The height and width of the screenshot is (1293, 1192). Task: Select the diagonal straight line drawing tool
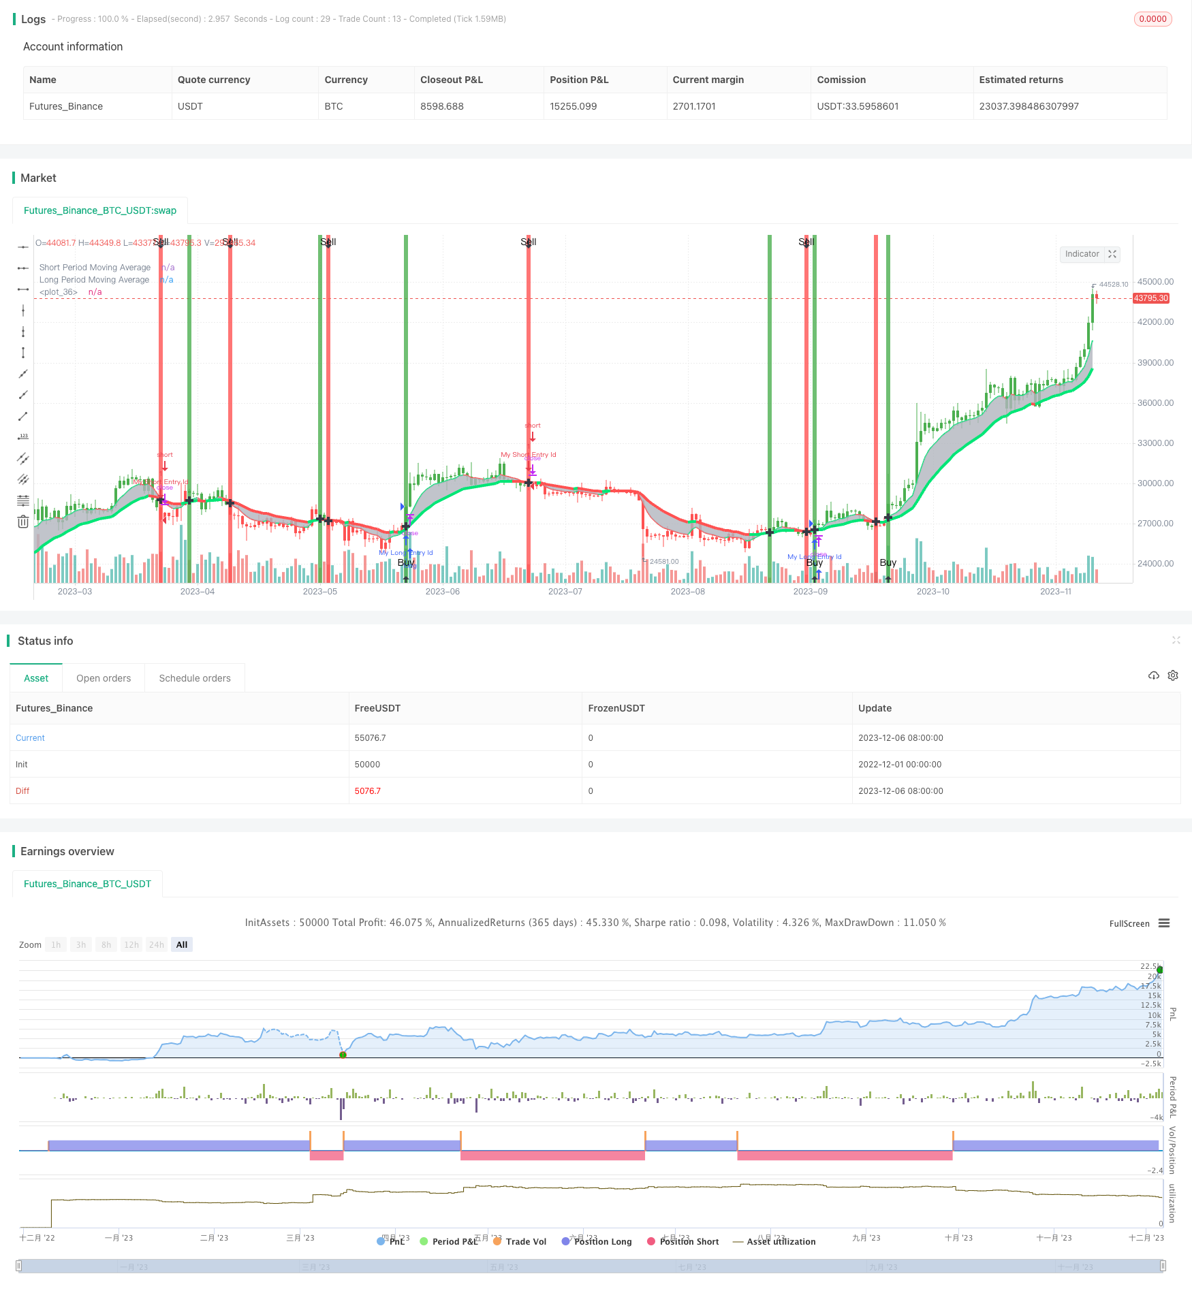point(23,374)
